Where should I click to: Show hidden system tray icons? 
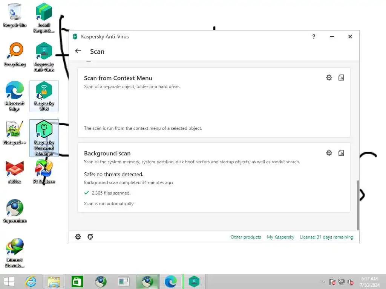point(323,282)
